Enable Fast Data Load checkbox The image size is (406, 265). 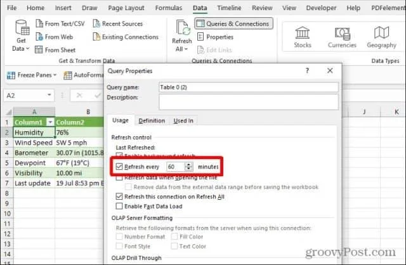coord(119,206)
